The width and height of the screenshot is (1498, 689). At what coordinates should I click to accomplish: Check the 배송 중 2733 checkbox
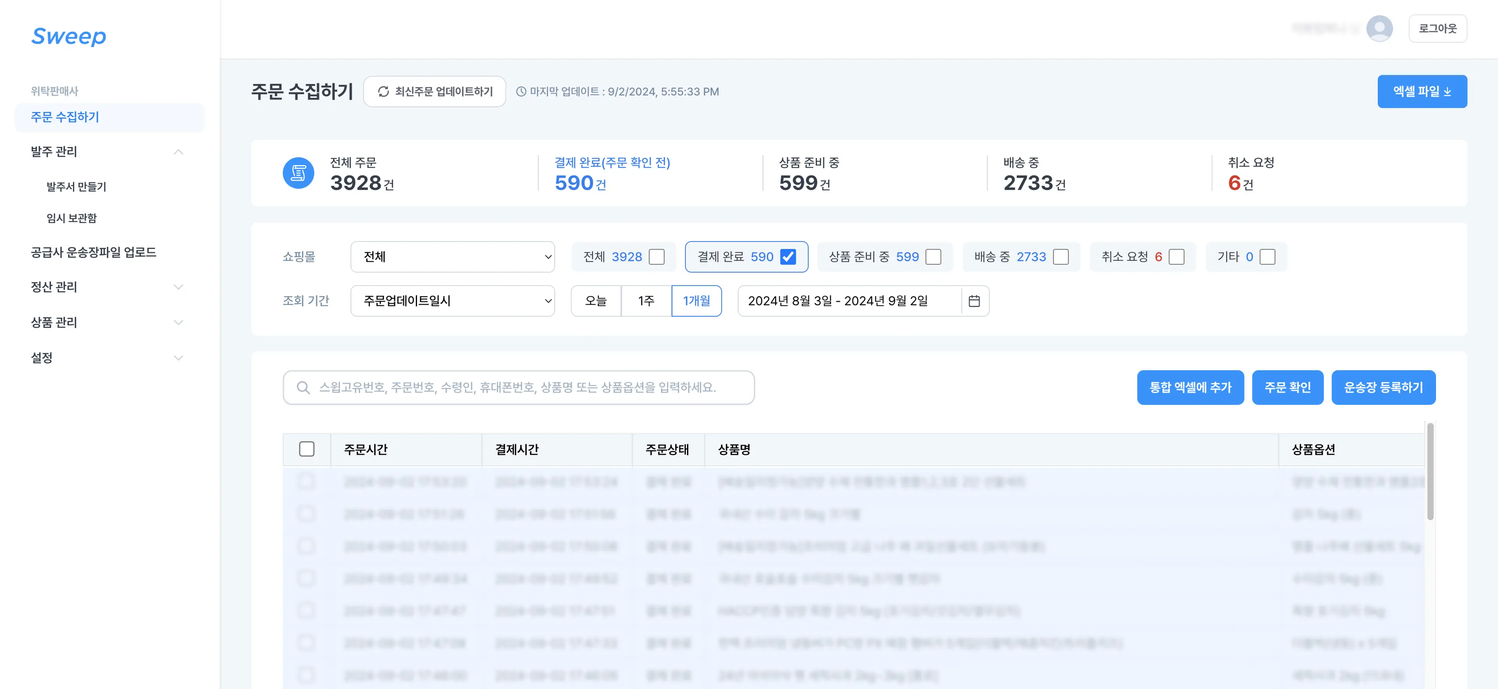(1061, 257)
